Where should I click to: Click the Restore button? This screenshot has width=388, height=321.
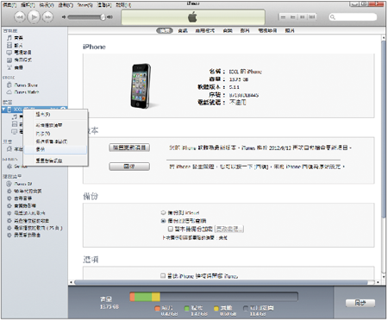pos(129,167)
